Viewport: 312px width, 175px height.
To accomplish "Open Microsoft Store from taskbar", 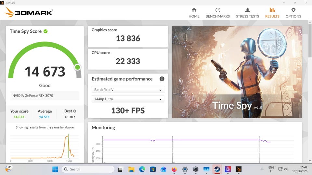I will (153, 169).
